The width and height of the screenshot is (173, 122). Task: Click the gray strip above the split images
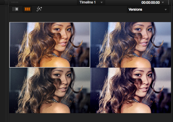click(91, 18)
